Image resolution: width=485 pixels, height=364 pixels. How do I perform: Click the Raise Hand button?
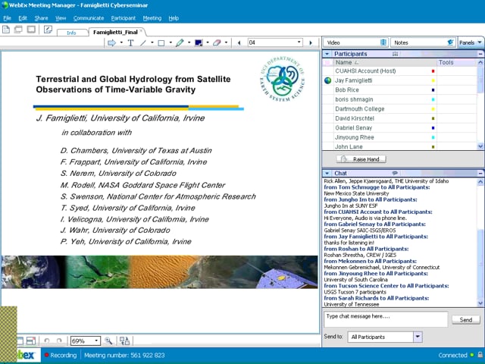[x=361, y=159]
